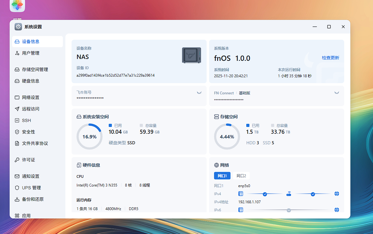Select the 网口1 network tab
Viewport: 373px width, 234px height.
point(222,176)
